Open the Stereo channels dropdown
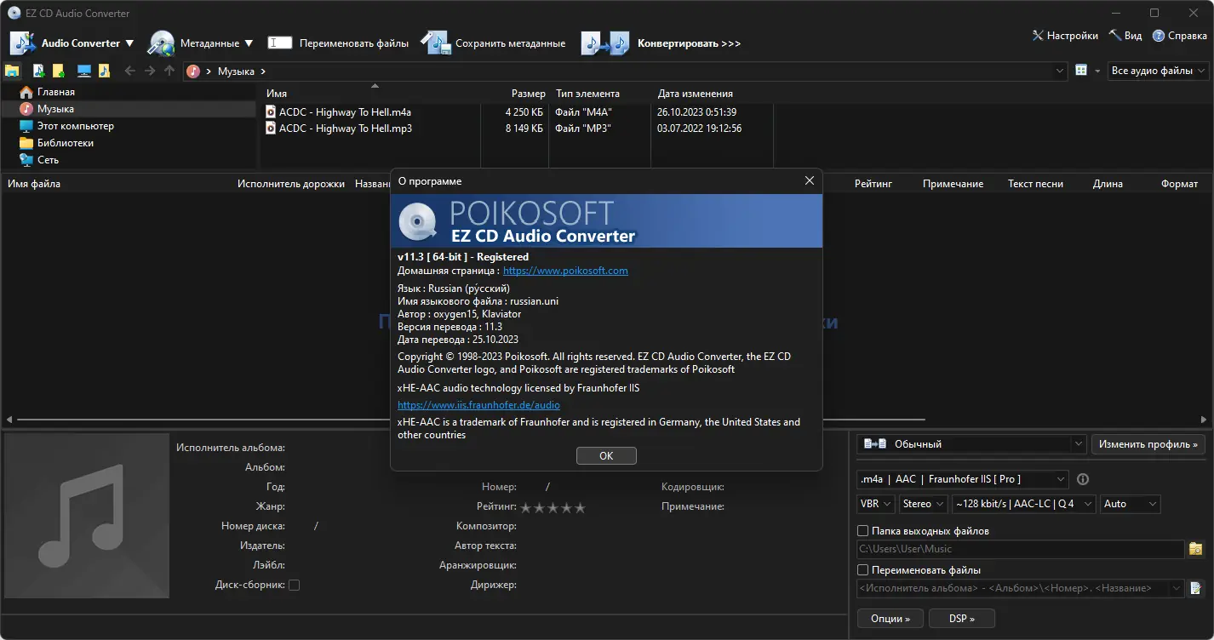The height and width of the screenshot is (640, 1214). tap(923, 504)
